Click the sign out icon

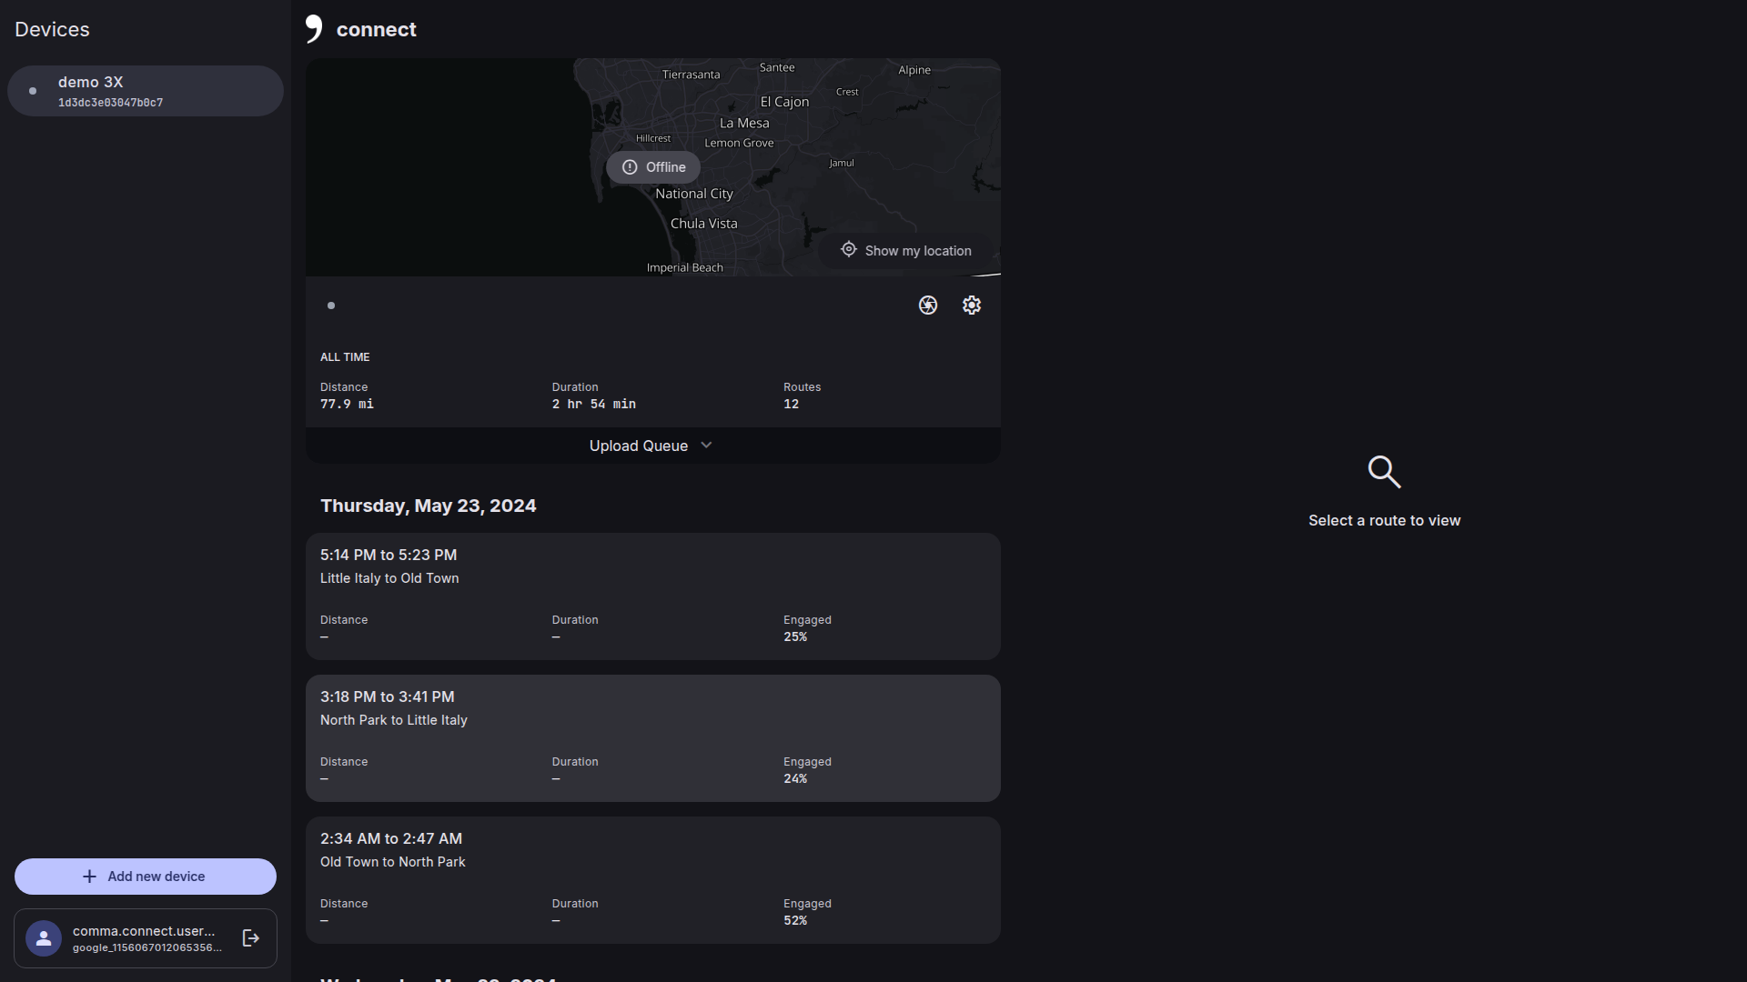click(251, 937)
